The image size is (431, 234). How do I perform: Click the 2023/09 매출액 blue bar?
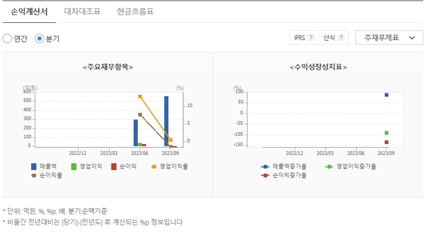click(x=166, y=121)
